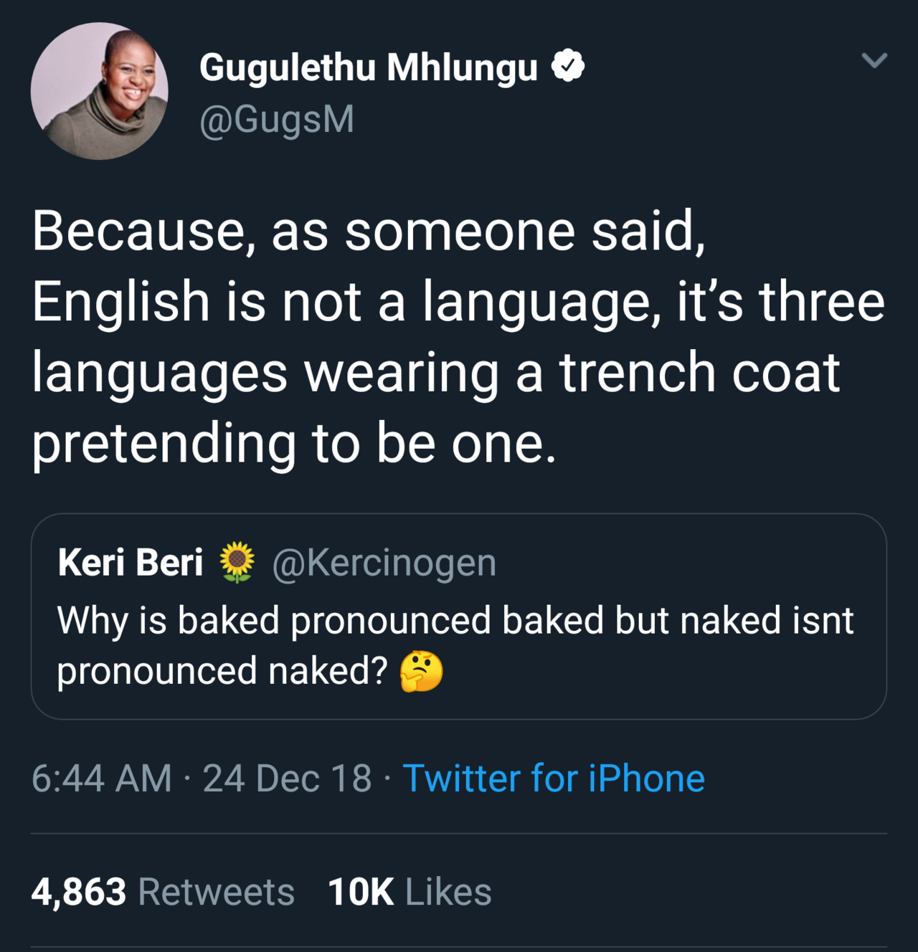The height and width of the screenshot is (952, 918).
Task: Click the sunflower emoji beside Keri Beri
Action: tap(237, 562)
